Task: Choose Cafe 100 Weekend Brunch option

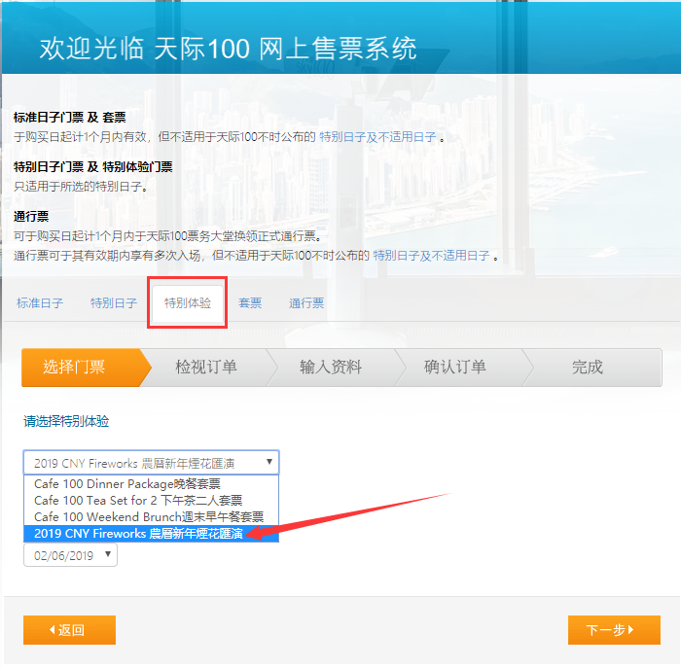Action: [x=151, y=517]
